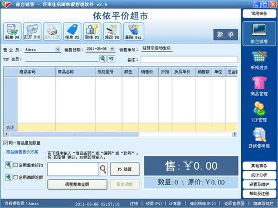Open the 帮助及注册 menu tab
The image size is (278, 208).
[259, 194]
